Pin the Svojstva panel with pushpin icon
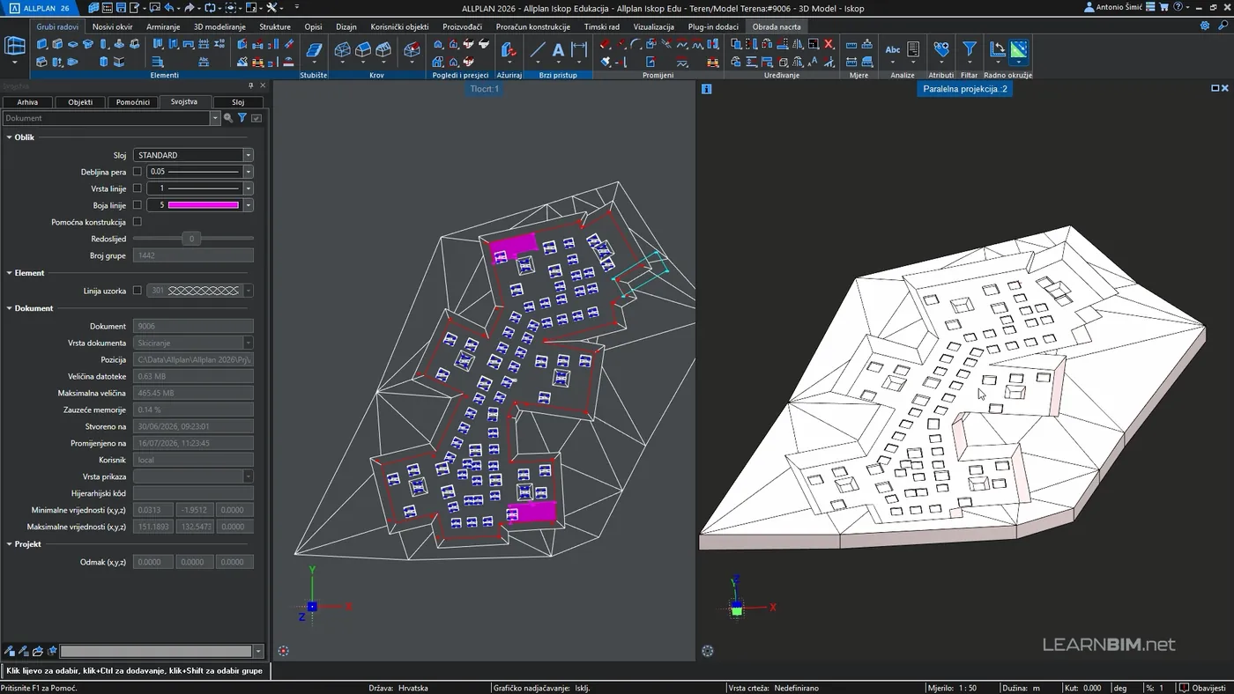Image resolution: width=1234 pixels, height=694 pixels. tap(251, 85)
